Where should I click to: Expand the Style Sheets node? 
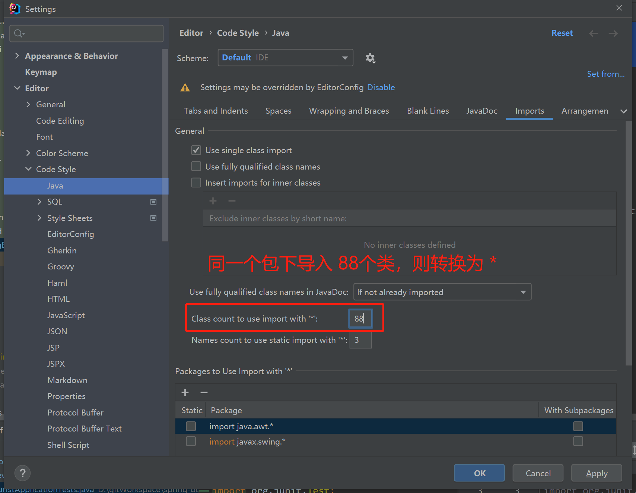tap(39, 218)
